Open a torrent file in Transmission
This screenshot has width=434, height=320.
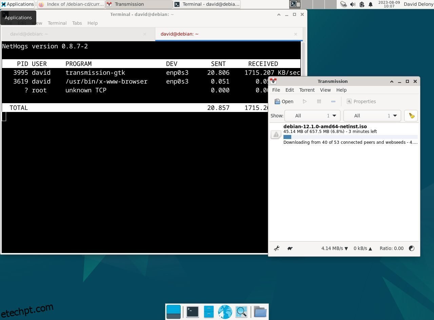tap(283, 101)
